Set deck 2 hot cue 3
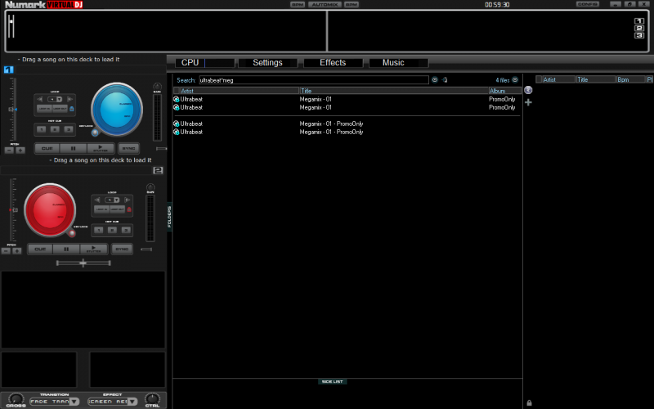This screenshot has width=654, height=409. point(126,230)
